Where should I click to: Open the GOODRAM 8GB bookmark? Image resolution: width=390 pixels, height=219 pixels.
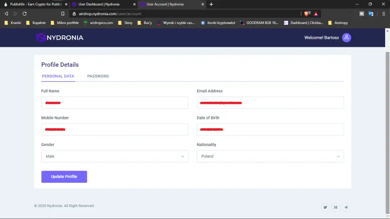pos(259,23)
